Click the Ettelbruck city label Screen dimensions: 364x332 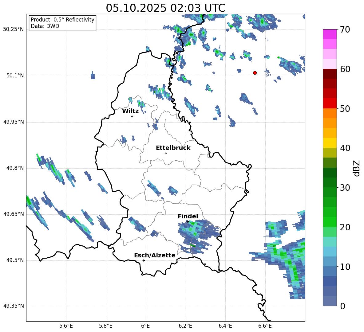click(173, 148)
